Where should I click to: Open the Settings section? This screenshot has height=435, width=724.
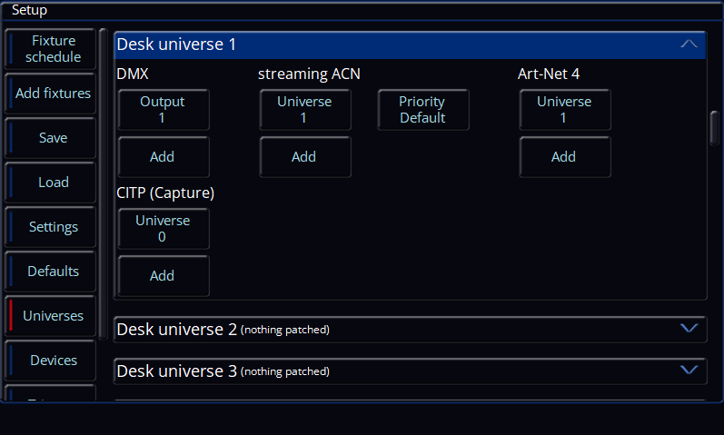51,227
